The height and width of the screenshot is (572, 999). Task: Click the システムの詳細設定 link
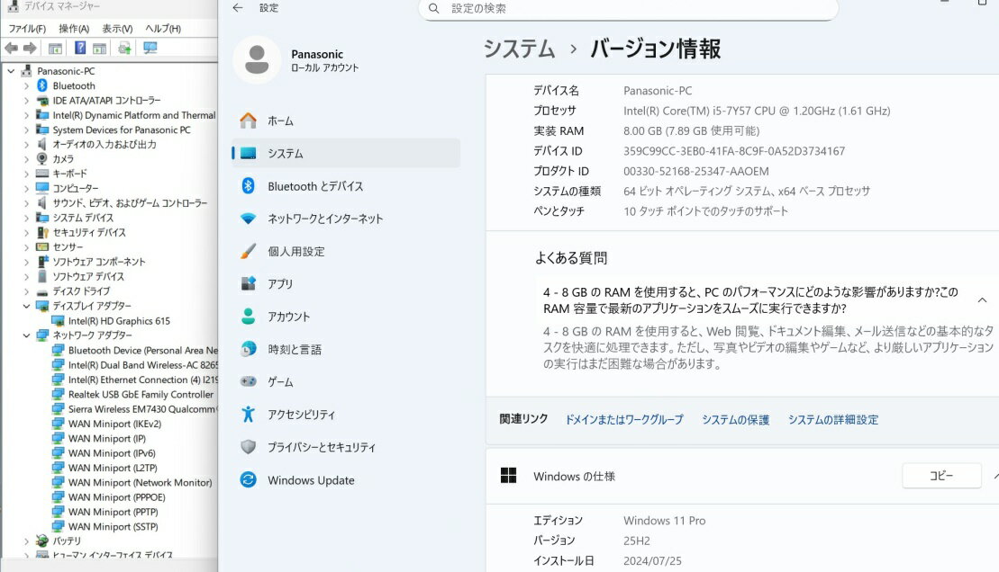pos(832,420)
